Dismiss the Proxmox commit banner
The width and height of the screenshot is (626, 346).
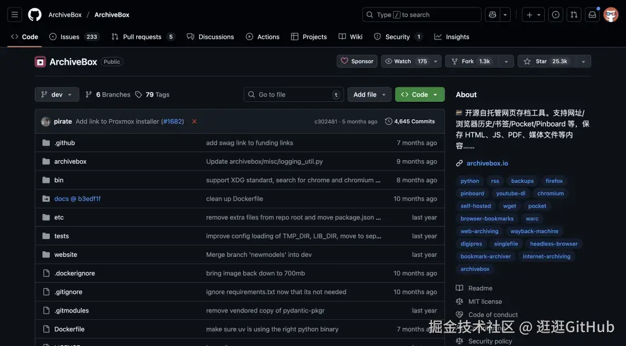tap(194, 122)
